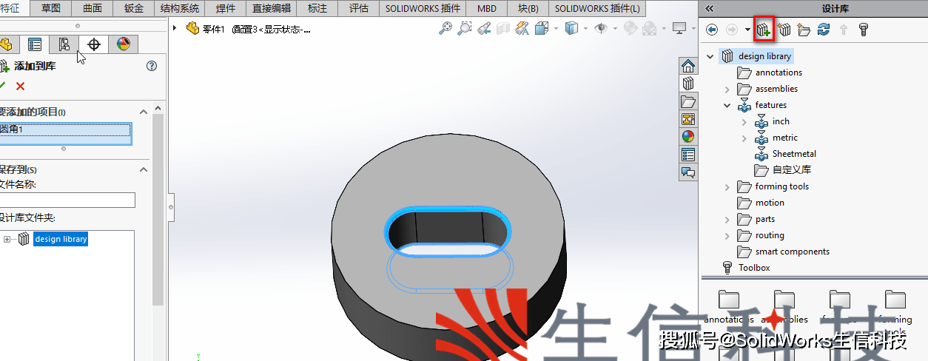Open the Previous View tool

pos(484,29)
